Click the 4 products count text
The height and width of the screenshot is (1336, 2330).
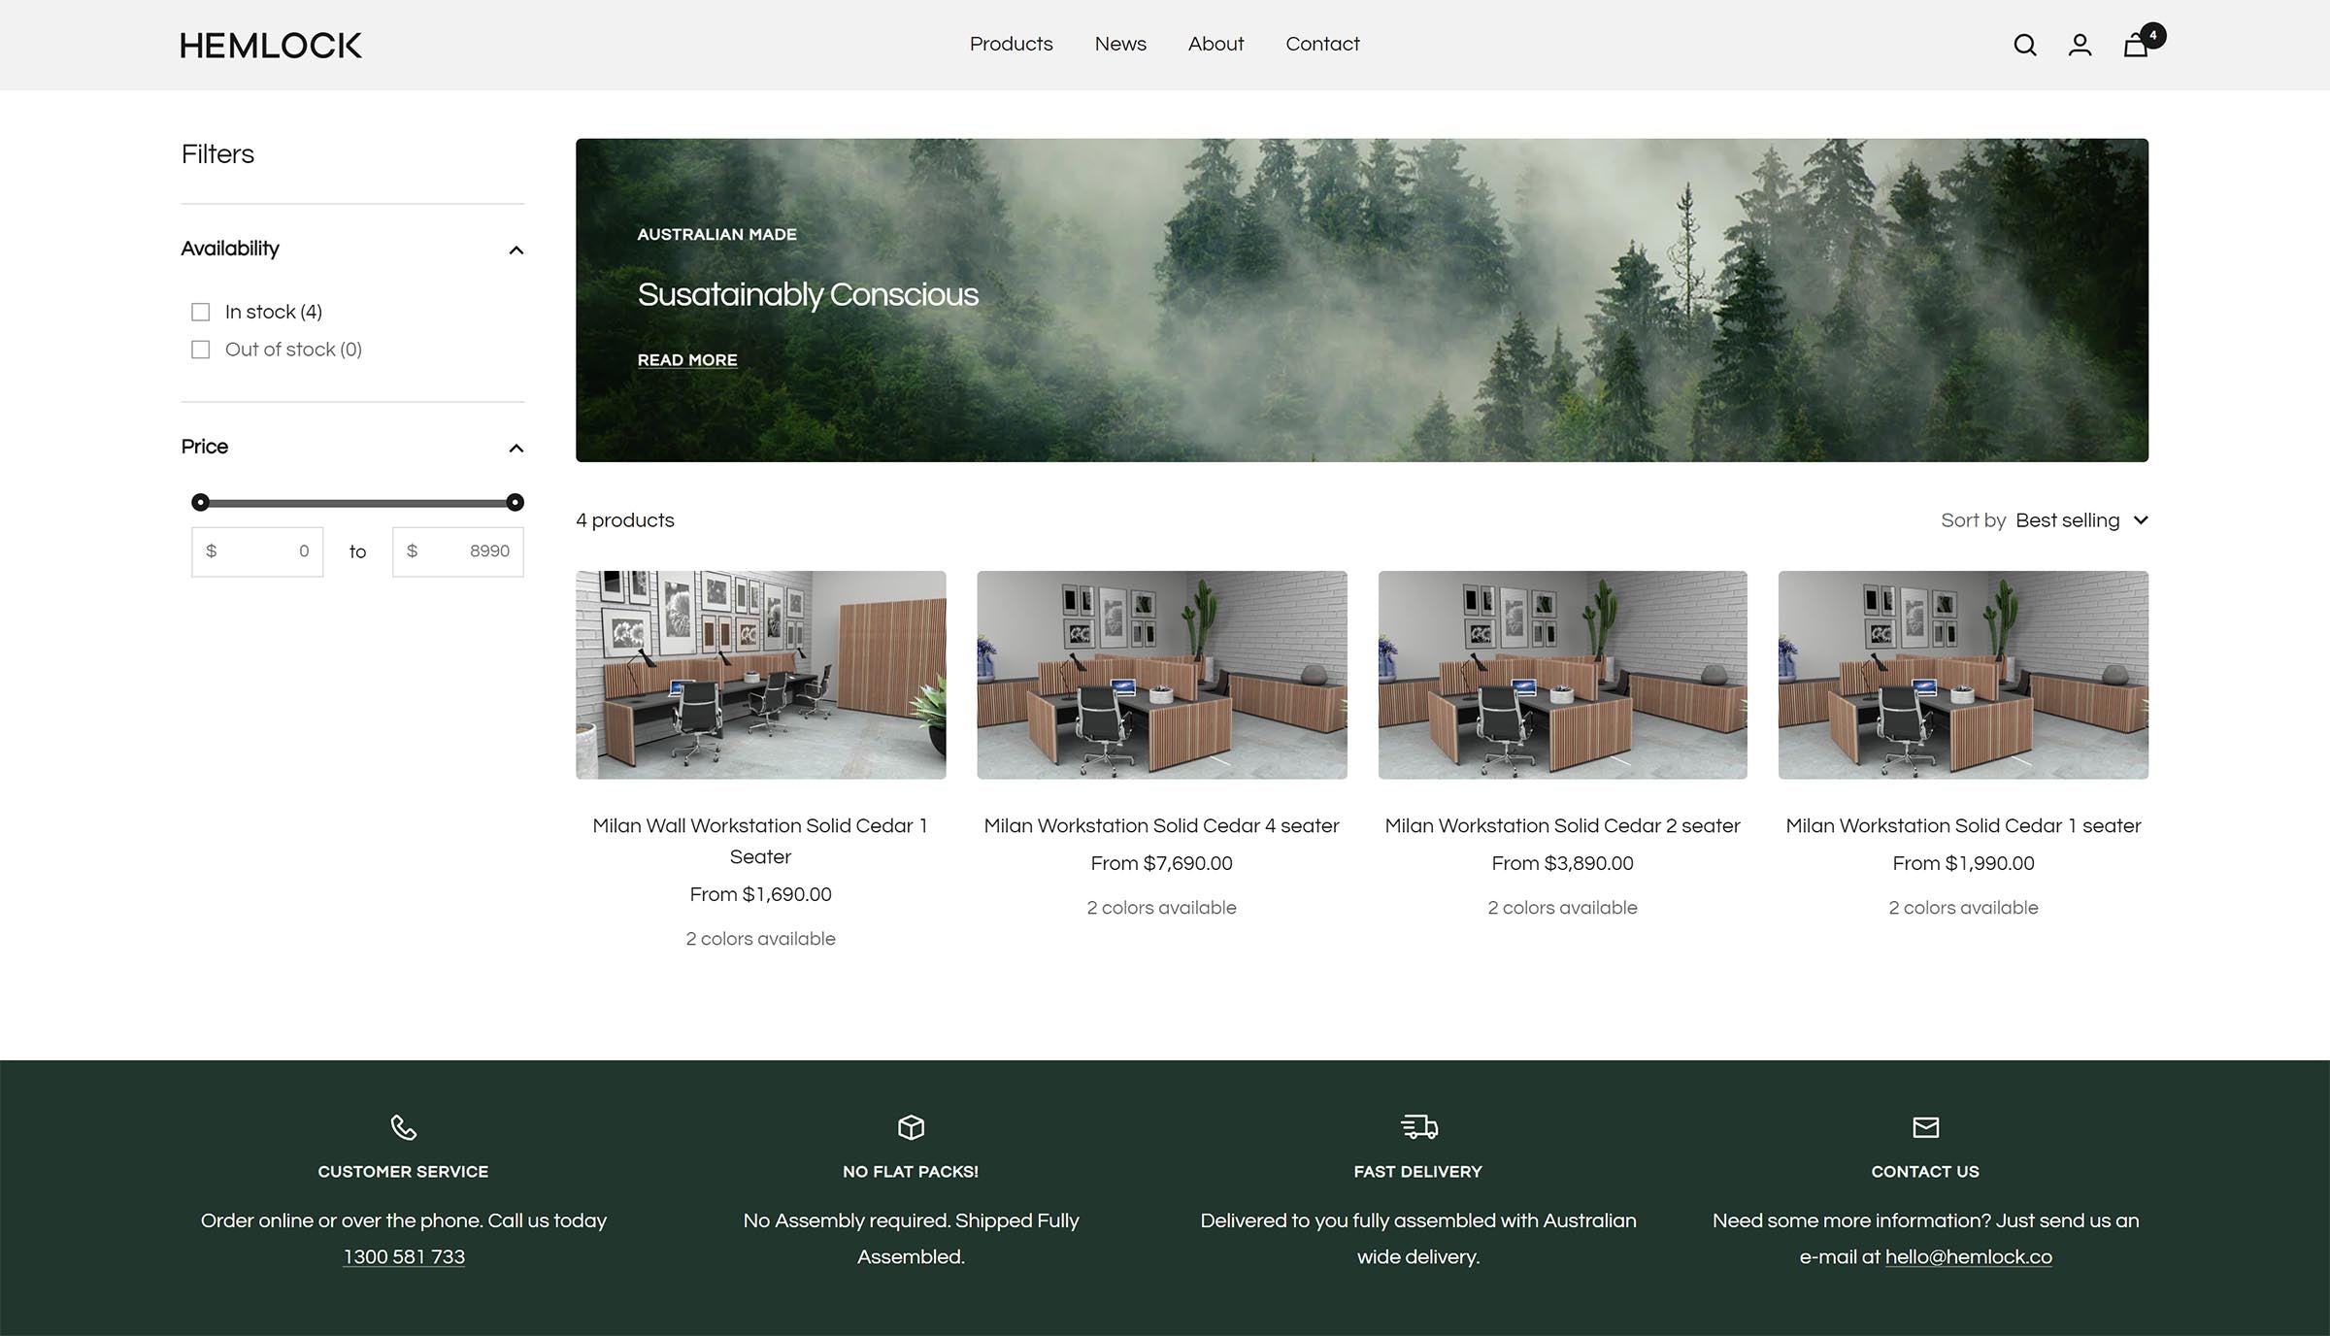pyautogui.click(x=625, y=520)
